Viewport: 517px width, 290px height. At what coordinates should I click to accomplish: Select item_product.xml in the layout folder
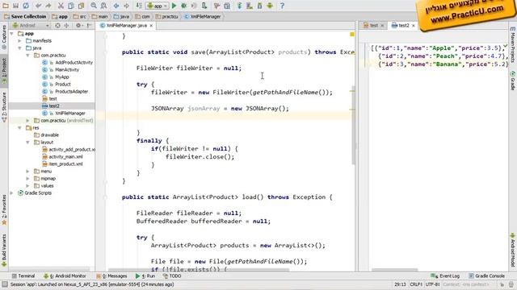point(62,164)
